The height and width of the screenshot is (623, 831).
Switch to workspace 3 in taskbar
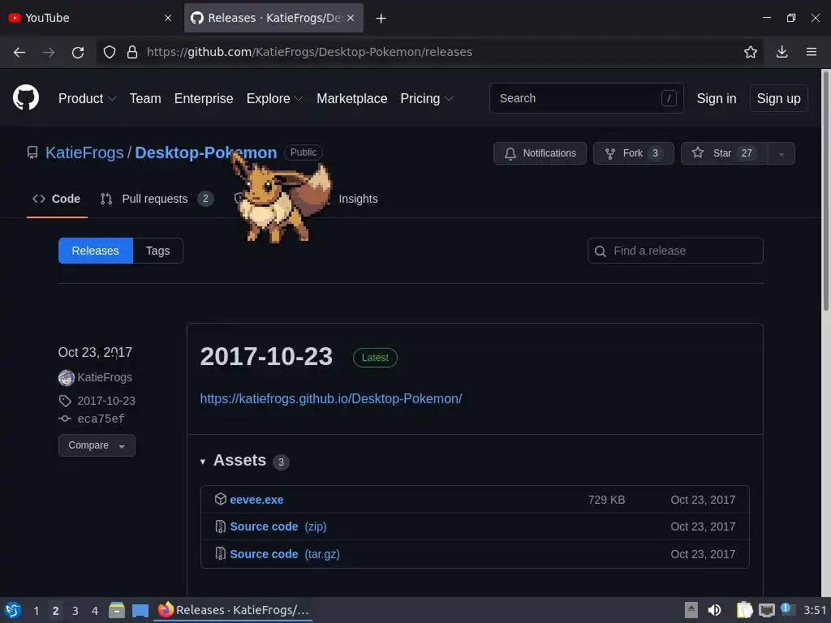click(75, 611)
